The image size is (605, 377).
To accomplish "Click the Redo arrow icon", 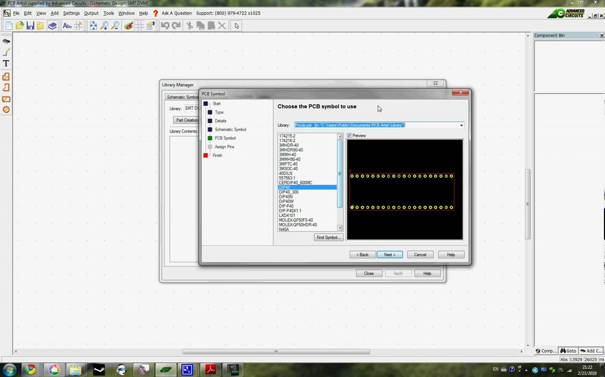I will (x=176, y=26).
